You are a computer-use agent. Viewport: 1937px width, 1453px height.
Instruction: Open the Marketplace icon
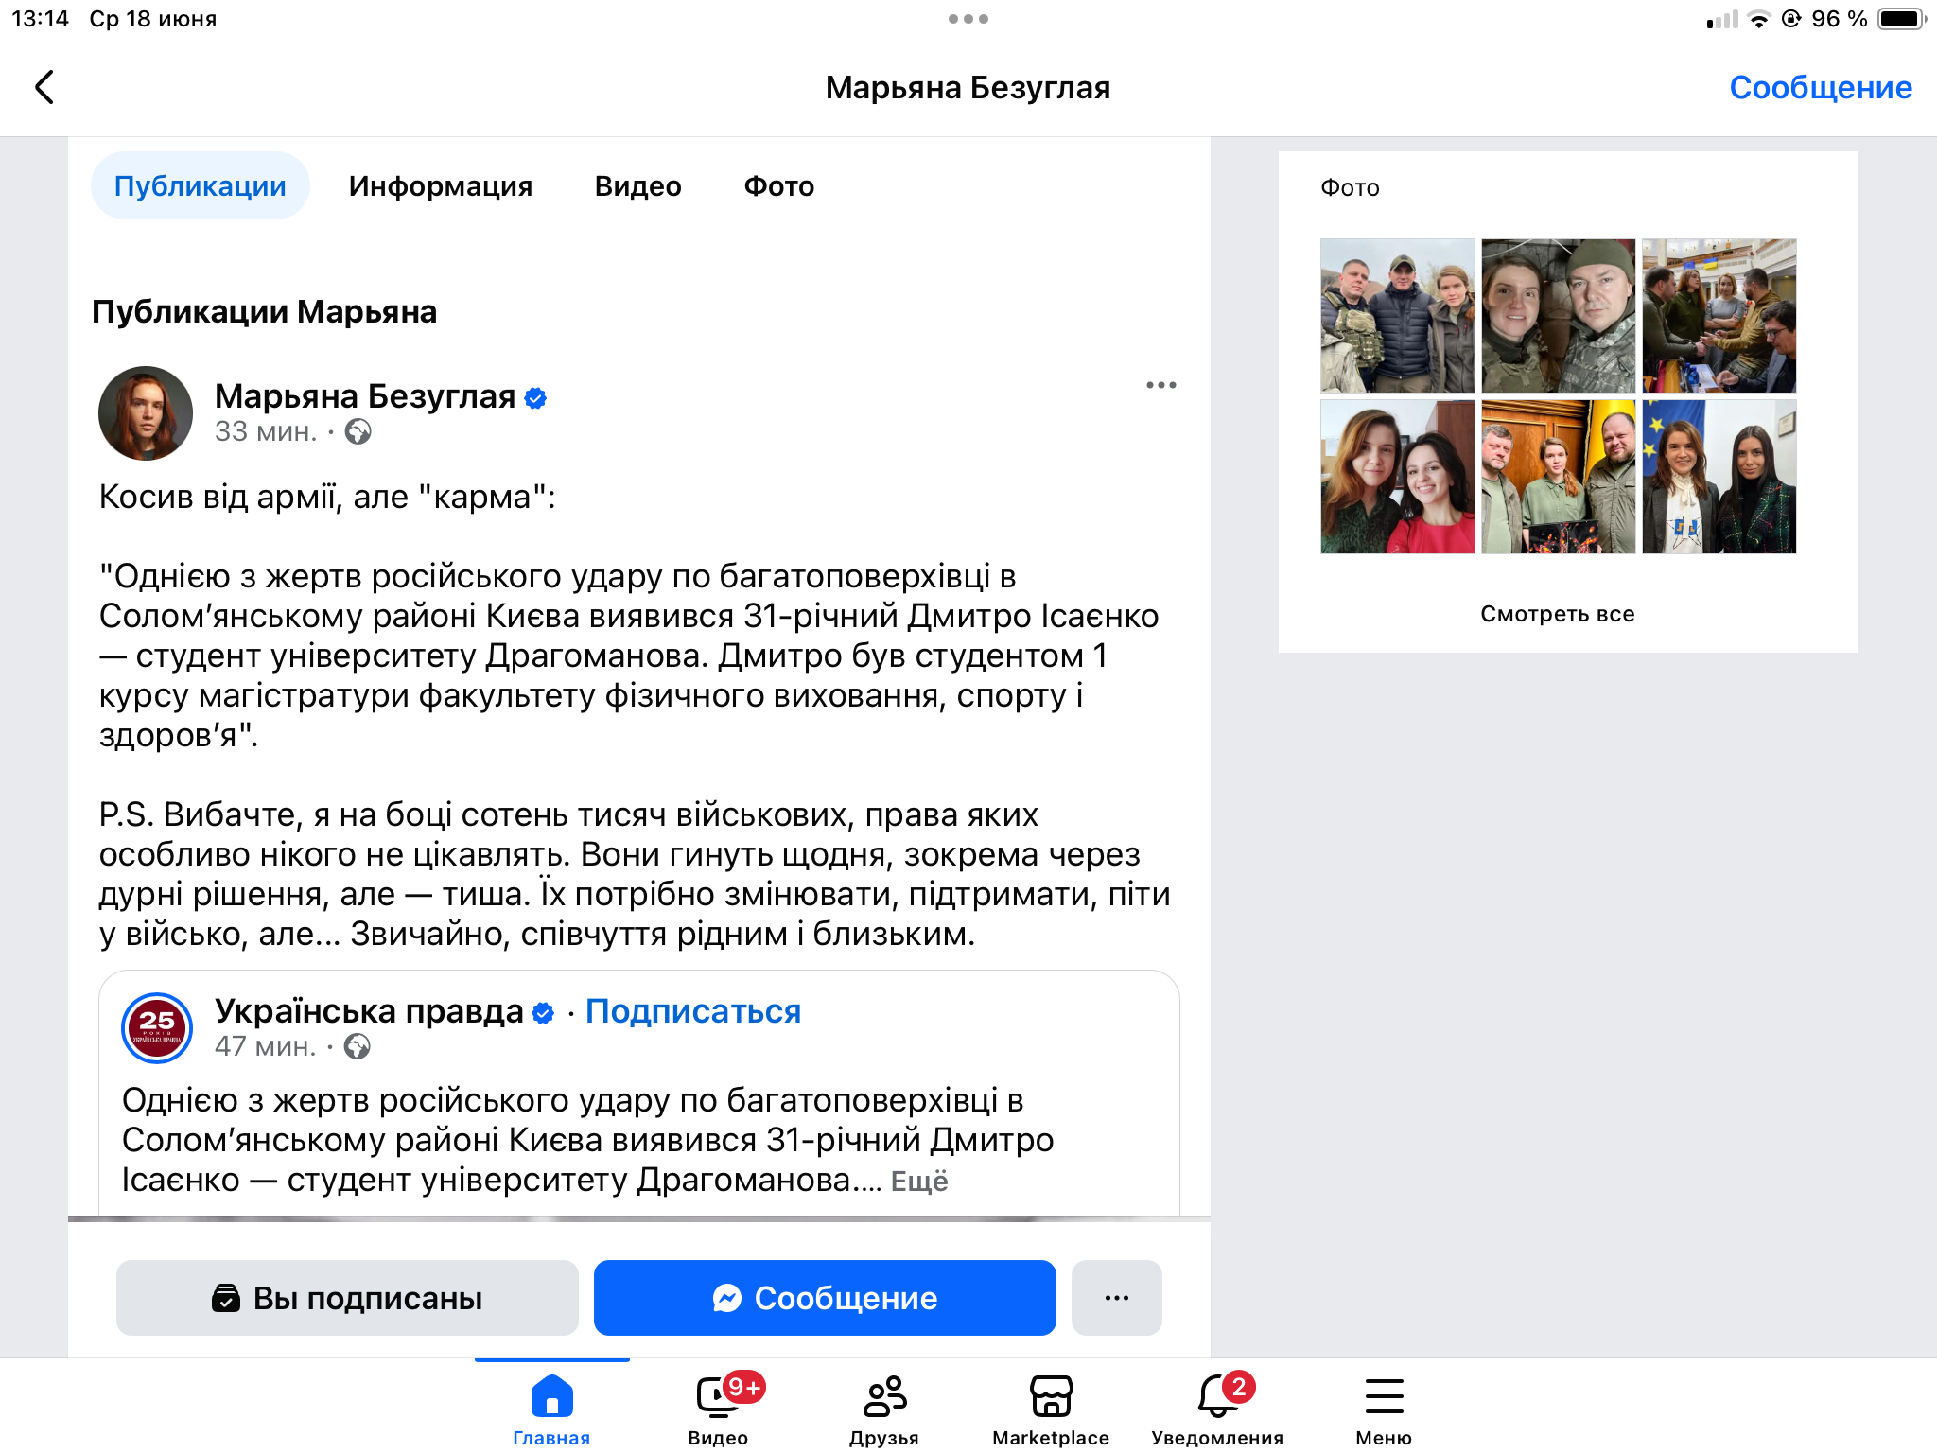pos(1051,1396)
